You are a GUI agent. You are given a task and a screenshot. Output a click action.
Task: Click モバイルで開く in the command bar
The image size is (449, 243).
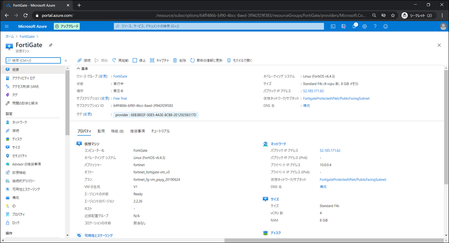click(x=240, y=60)
